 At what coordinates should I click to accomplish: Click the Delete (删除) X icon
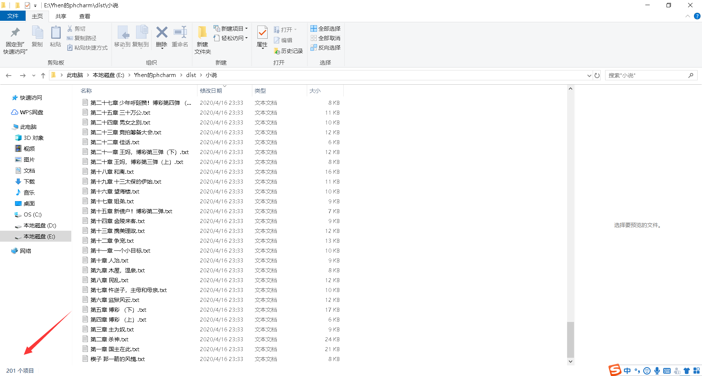tap(162, 32)
